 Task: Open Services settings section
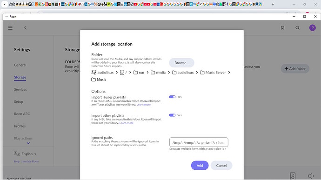point(20,89)
